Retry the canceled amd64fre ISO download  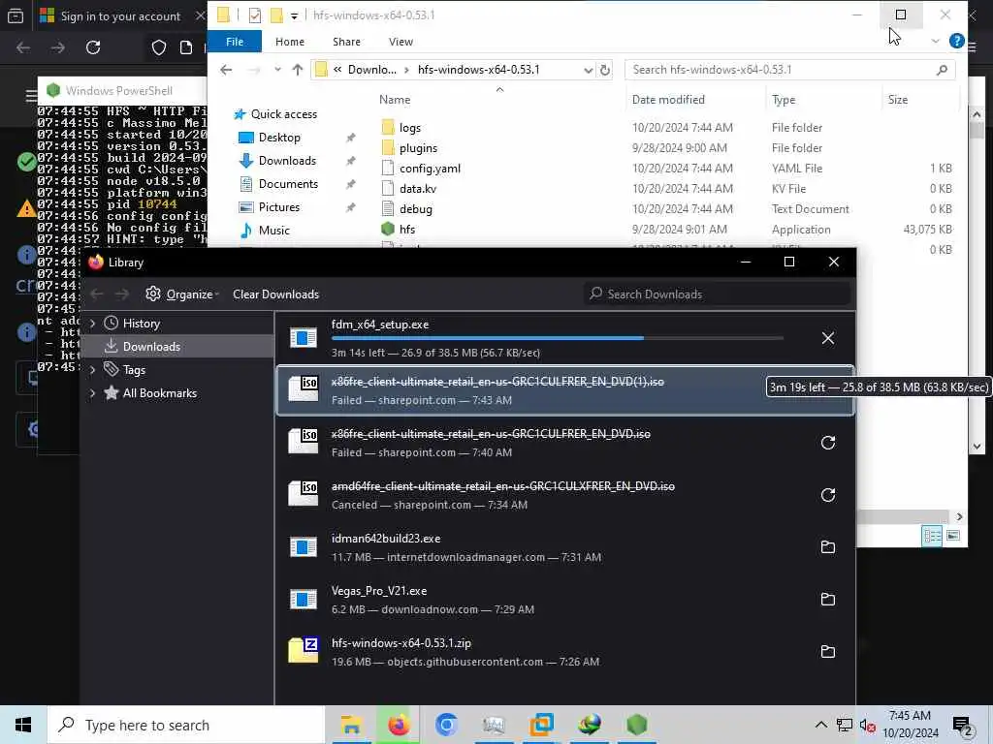coord(828,495)
